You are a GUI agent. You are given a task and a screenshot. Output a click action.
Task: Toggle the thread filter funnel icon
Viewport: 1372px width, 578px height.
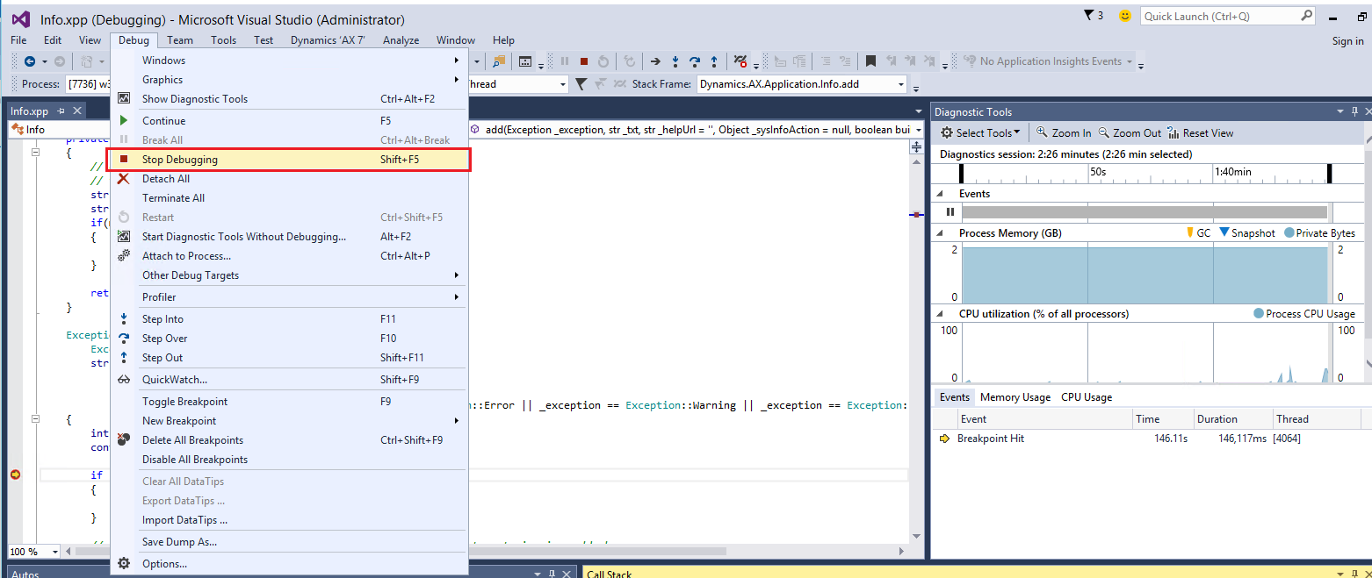(581, 84)
